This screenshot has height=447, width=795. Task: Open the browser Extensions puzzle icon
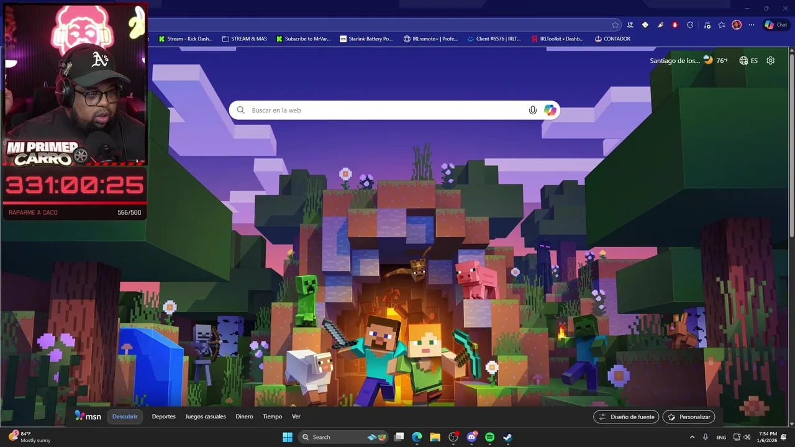[x=690, y=25]
